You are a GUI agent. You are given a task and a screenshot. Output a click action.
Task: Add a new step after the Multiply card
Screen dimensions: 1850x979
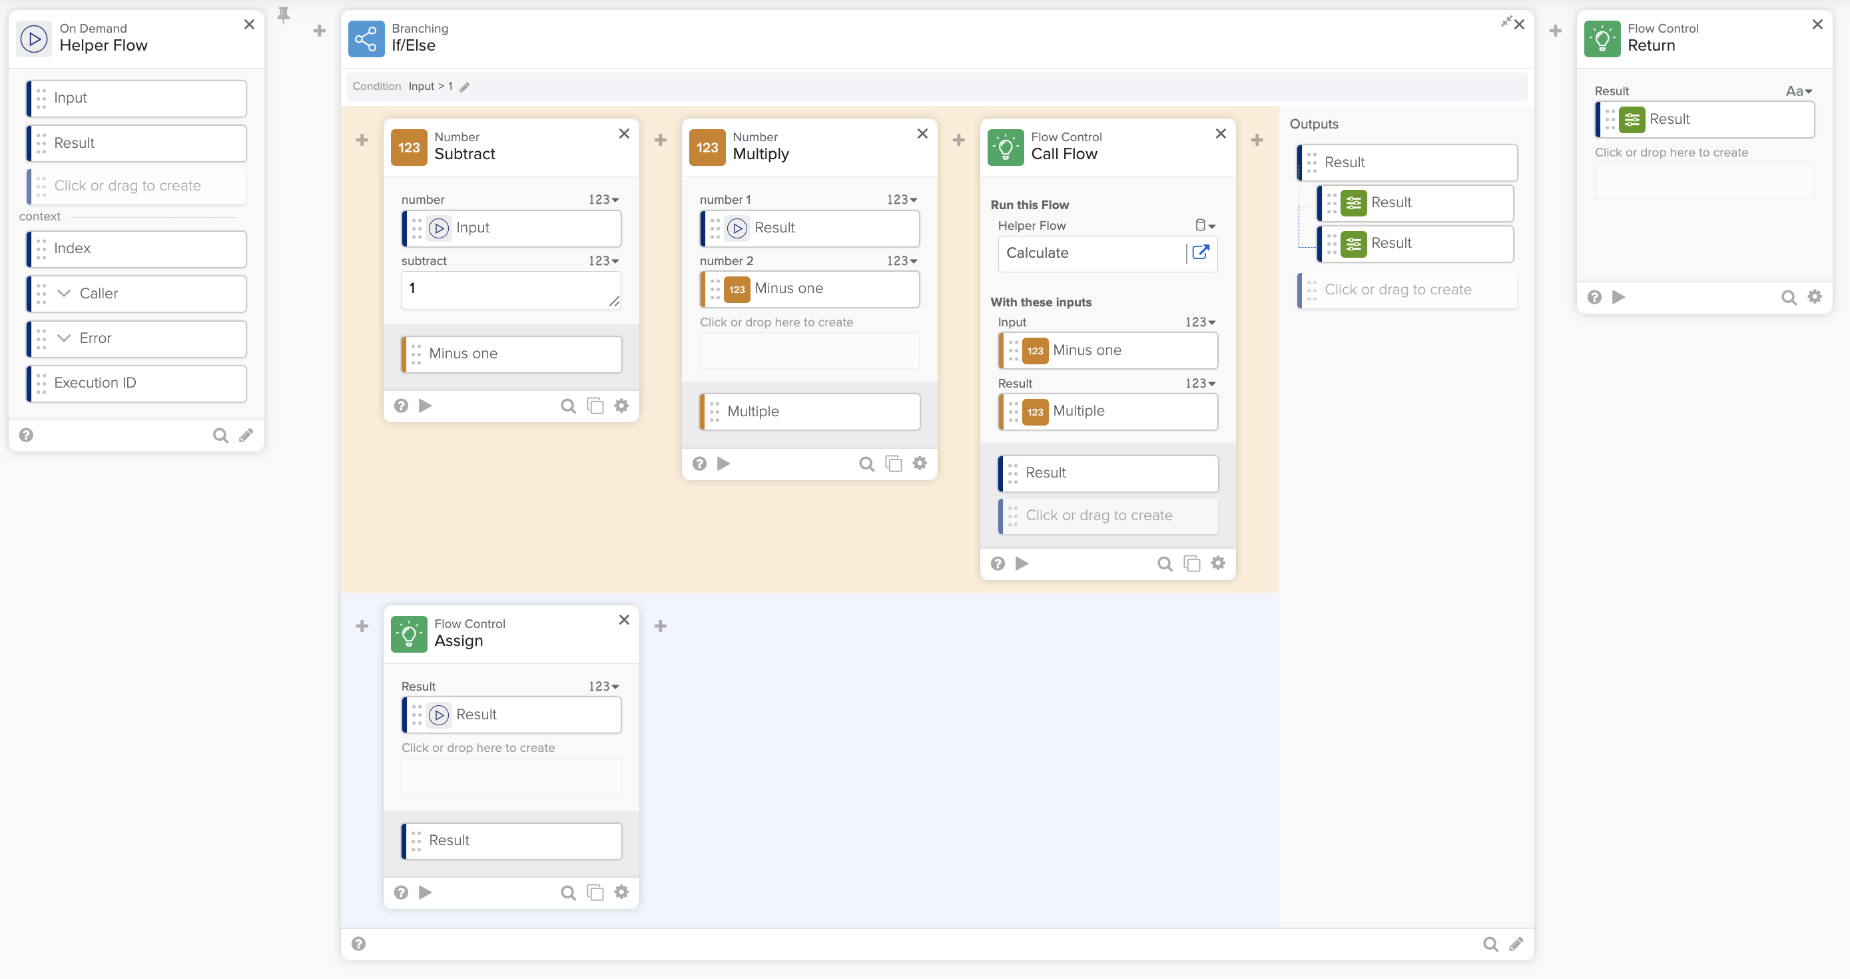[958, 139]
